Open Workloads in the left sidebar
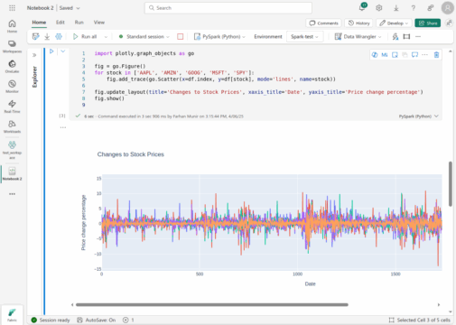Screen dimensions: 456x325 (x=12, y=126)
